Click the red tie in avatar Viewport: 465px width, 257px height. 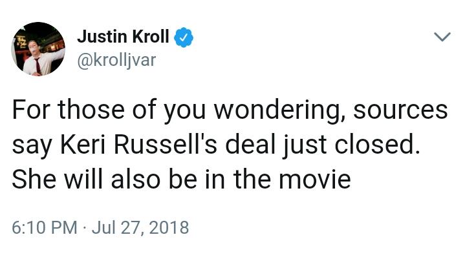pos(38,66)
